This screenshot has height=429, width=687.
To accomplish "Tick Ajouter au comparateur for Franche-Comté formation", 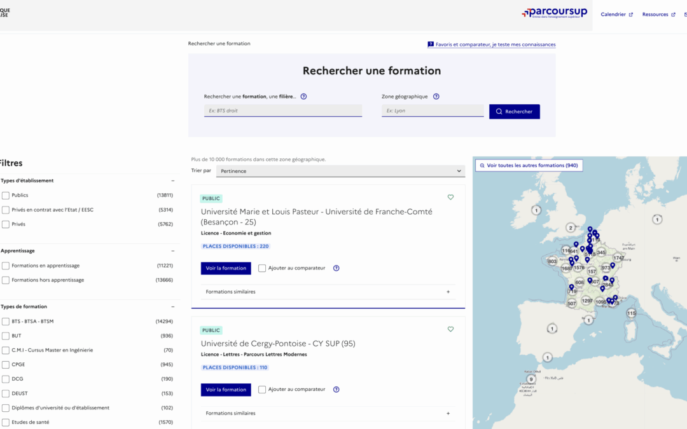I will pos(262,268).
